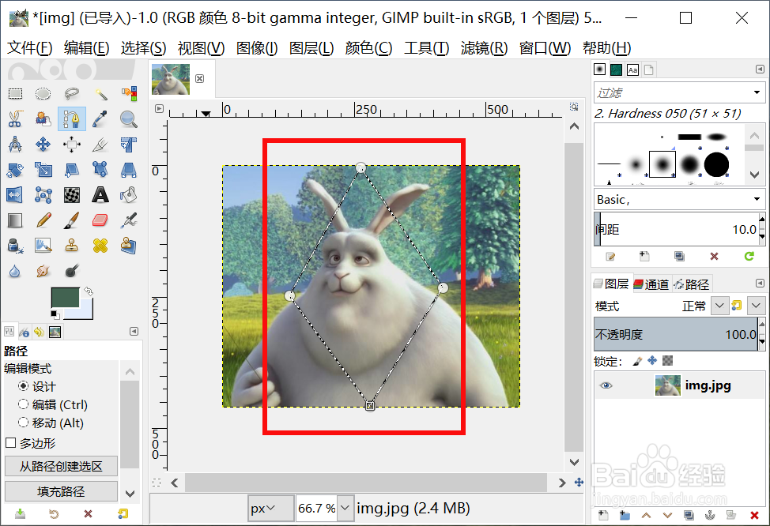The image size is (770, 526).
Task: Open the 颜色(C) menu
Action: click(369, 48)
